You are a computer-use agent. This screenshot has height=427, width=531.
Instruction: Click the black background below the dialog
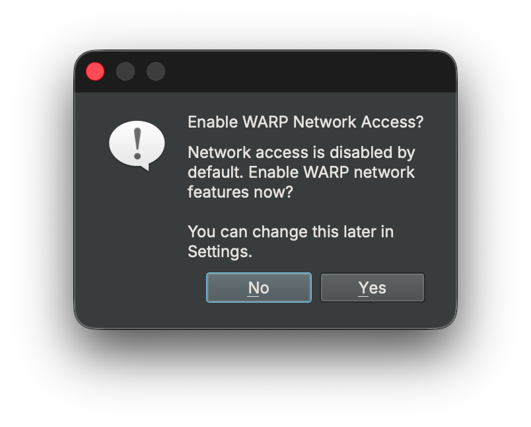[x=264, y=383]
